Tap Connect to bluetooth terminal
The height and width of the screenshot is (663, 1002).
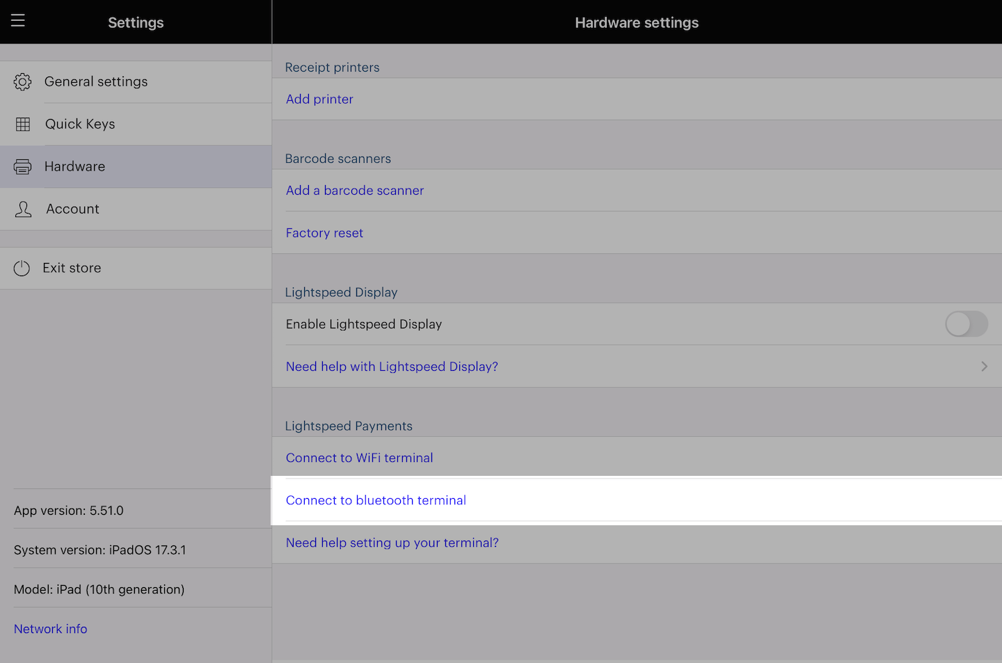(x=376, y=500)
